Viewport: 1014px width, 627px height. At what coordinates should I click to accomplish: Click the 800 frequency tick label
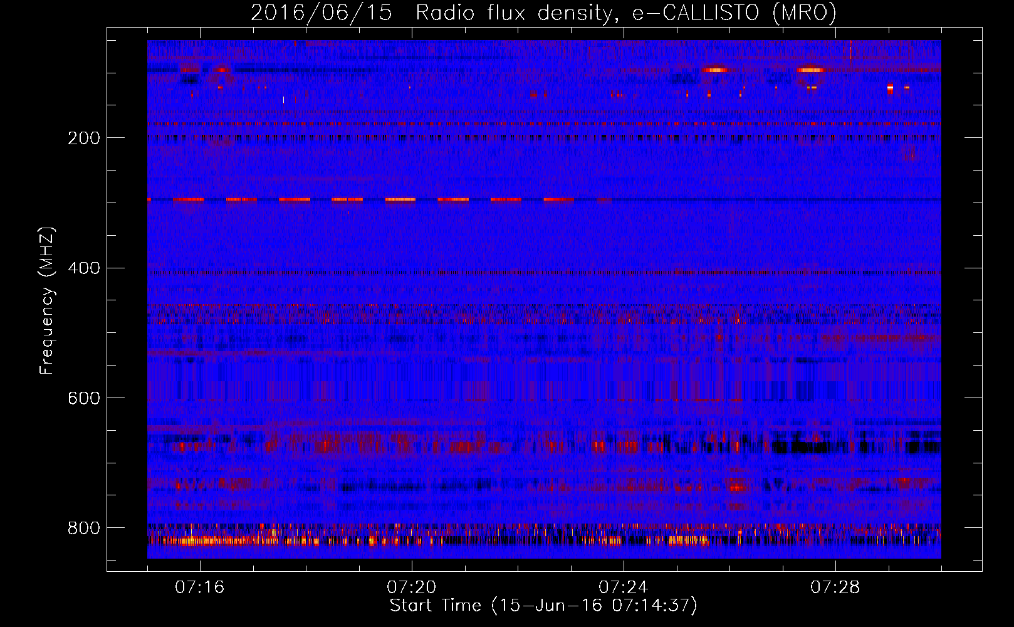coord(84,529)
